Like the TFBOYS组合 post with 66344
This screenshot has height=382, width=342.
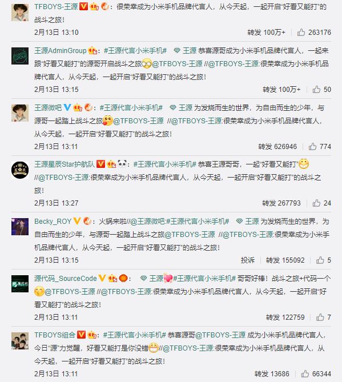pyautogui.click(x=305, y=373)
